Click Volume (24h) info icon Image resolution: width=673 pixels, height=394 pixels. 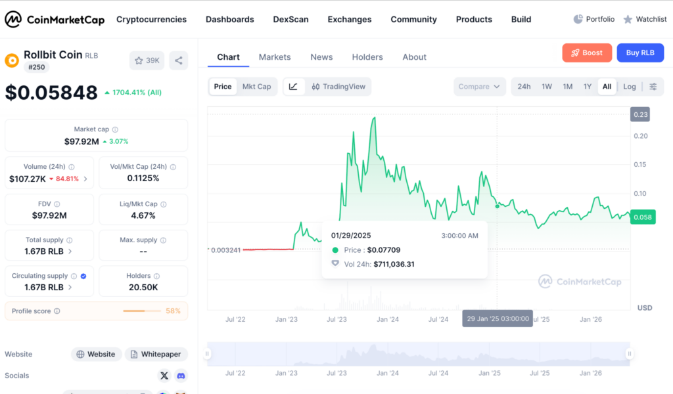72,167
